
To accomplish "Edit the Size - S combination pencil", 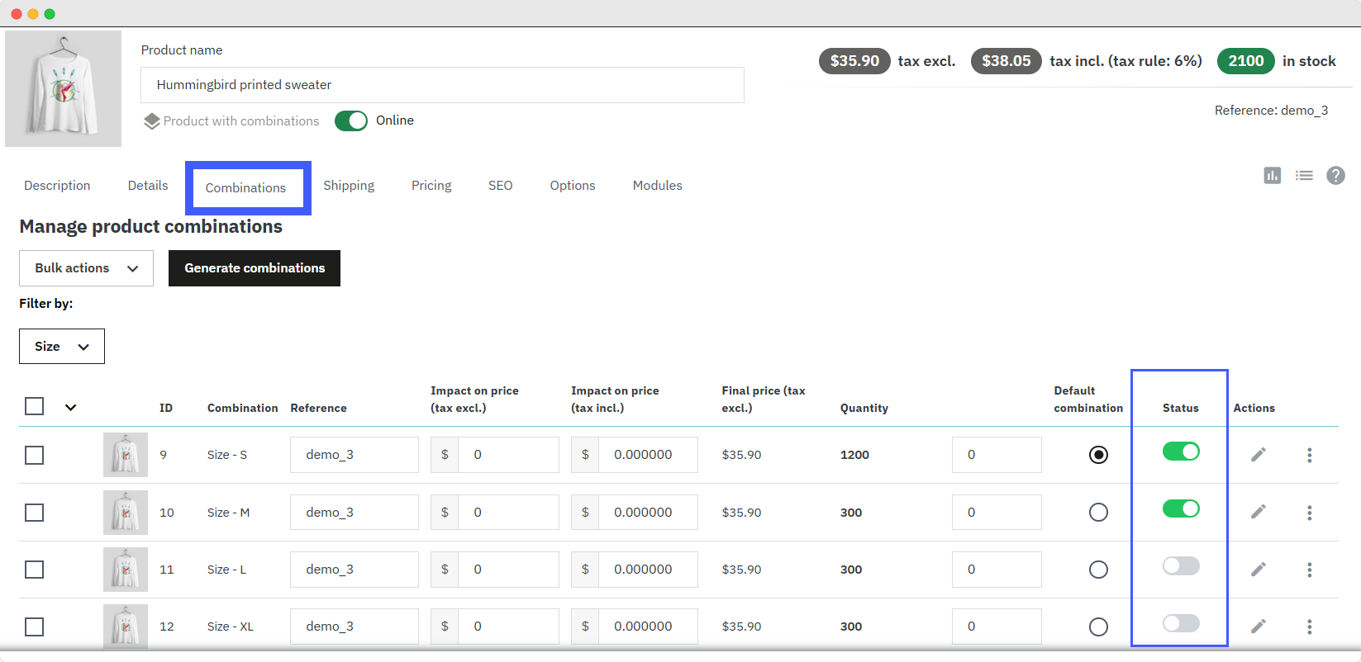I will click(1258, 455).
